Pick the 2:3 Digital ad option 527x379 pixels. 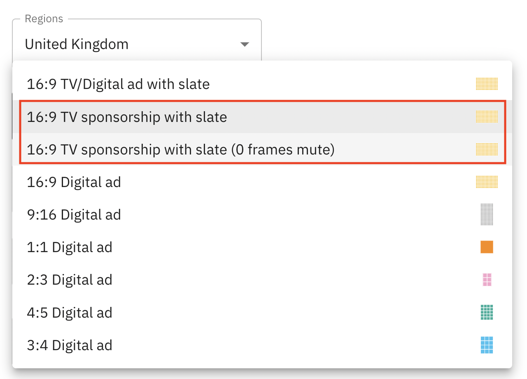70,280
